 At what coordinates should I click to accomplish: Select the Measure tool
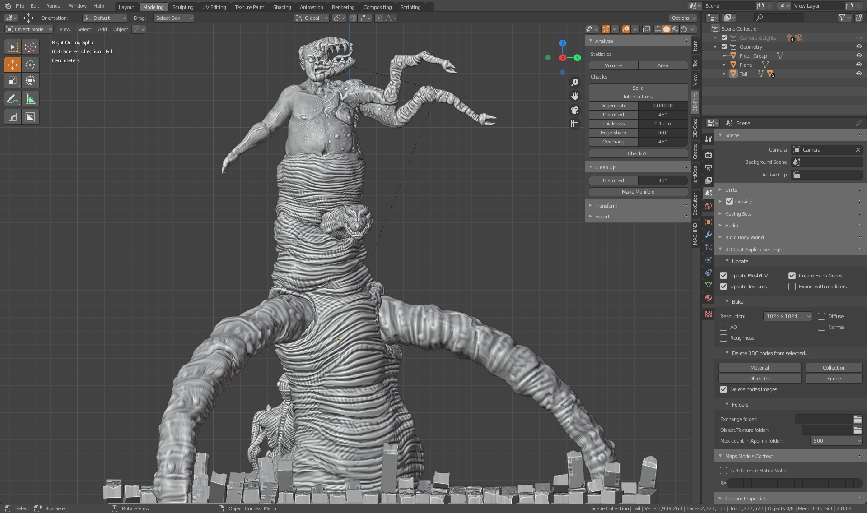pyautogui.click(x=30, y=98)
